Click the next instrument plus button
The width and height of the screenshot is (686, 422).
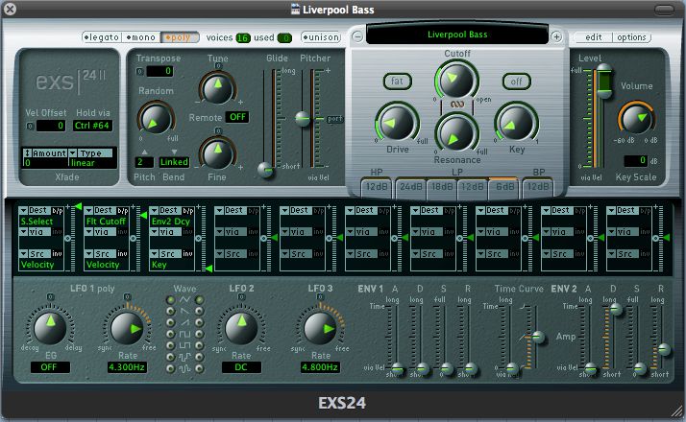(x=556, y=36)
